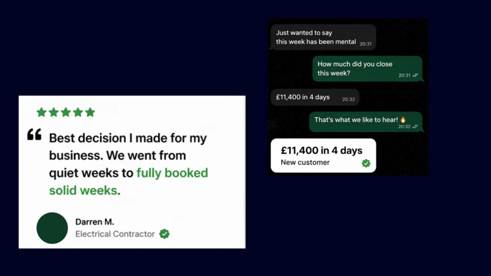Click the 'That's what we like to hear' bubble
This screenshot has width=491, height=276.
[366, 122]
